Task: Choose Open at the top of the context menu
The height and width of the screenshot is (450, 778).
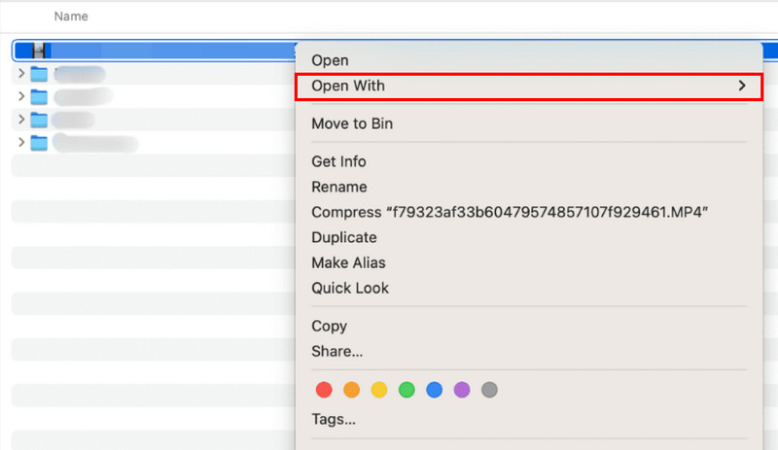Action: coord(330,60)
